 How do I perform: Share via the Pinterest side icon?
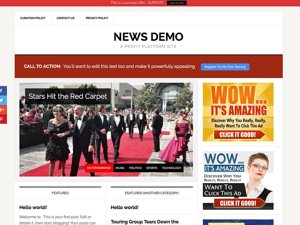[x=3, y=119]
